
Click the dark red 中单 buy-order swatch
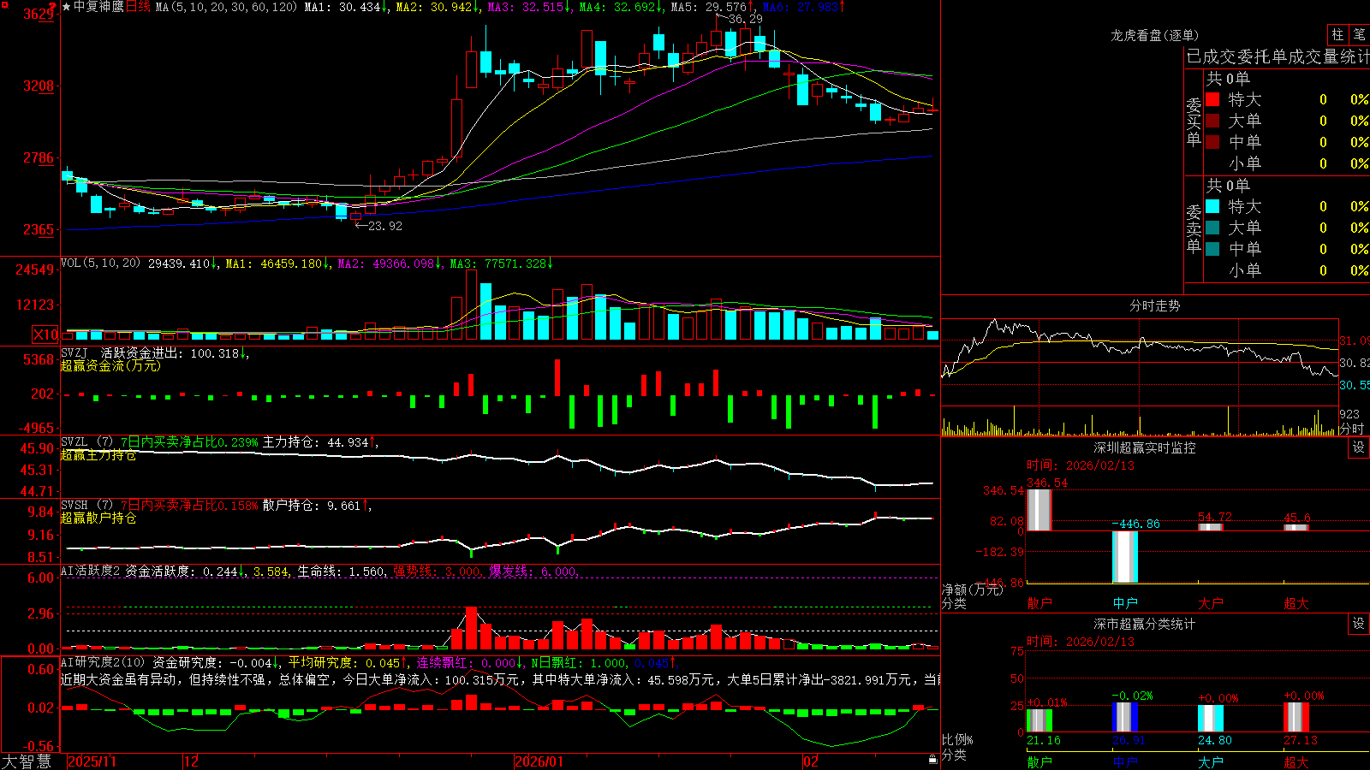tap(1212, 142)
